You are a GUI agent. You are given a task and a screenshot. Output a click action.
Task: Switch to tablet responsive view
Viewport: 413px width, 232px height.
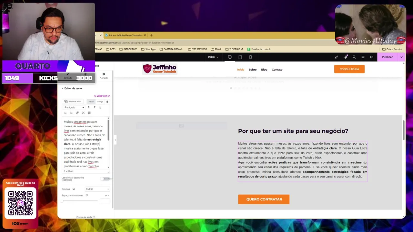coord(240,57)
